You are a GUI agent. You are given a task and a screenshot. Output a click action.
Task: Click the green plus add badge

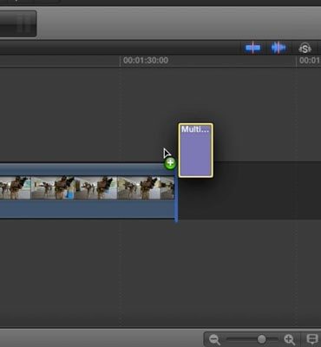click(170, 163)
